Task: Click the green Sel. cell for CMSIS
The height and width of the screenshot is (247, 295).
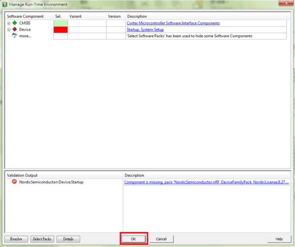Action: click(61, 23)
